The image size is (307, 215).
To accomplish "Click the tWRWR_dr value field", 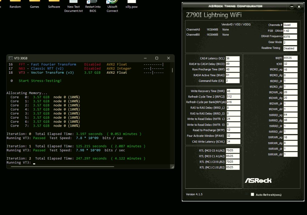I will coord(291,149).
